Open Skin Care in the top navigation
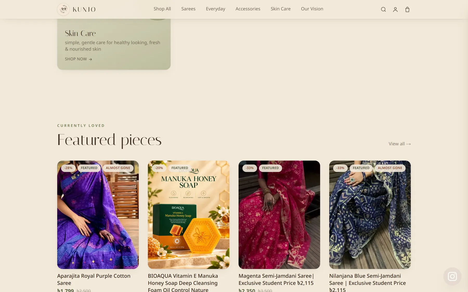The width and height of the screenshot is (468, 292). tap(281, 9)
